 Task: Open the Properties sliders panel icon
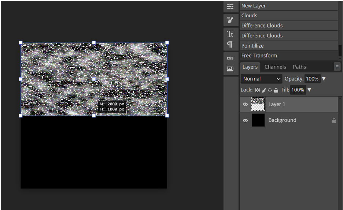[x=230, y=7]
